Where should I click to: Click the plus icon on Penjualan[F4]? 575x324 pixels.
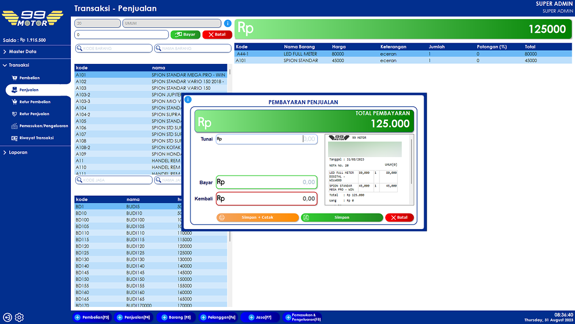pyautogui.click(x=119, y=318)
